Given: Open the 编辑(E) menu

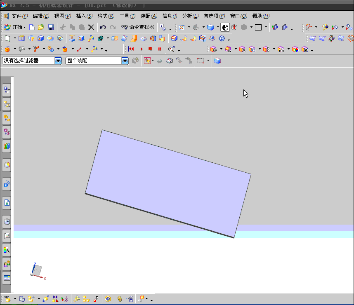Looking at the screenshot, I should click(41, 16).
